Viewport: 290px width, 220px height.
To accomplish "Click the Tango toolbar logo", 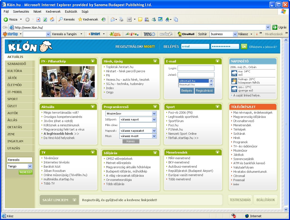I will [149, 34].
